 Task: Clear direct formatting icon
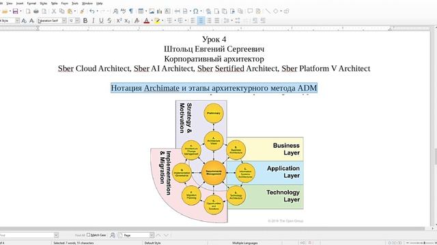click(x=137, y=20)
